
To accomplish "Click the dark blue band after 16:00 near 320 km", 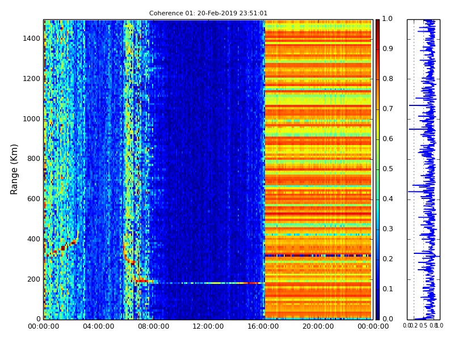I will (318, 256).
